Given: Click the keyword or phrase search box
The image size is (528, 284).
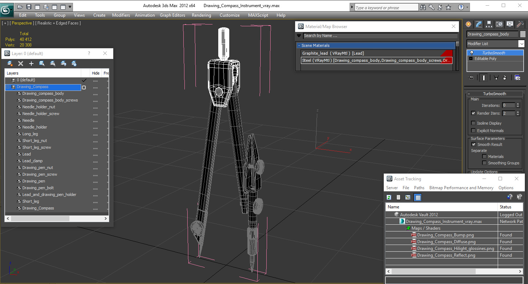Looking at the screenshot, I should pyautogui.click(x=386, y=7).
